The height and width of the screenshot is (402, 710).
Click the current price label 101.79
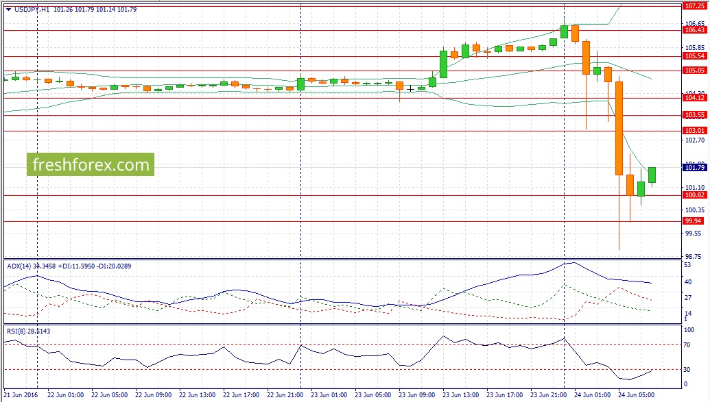[x=695, y=167]
